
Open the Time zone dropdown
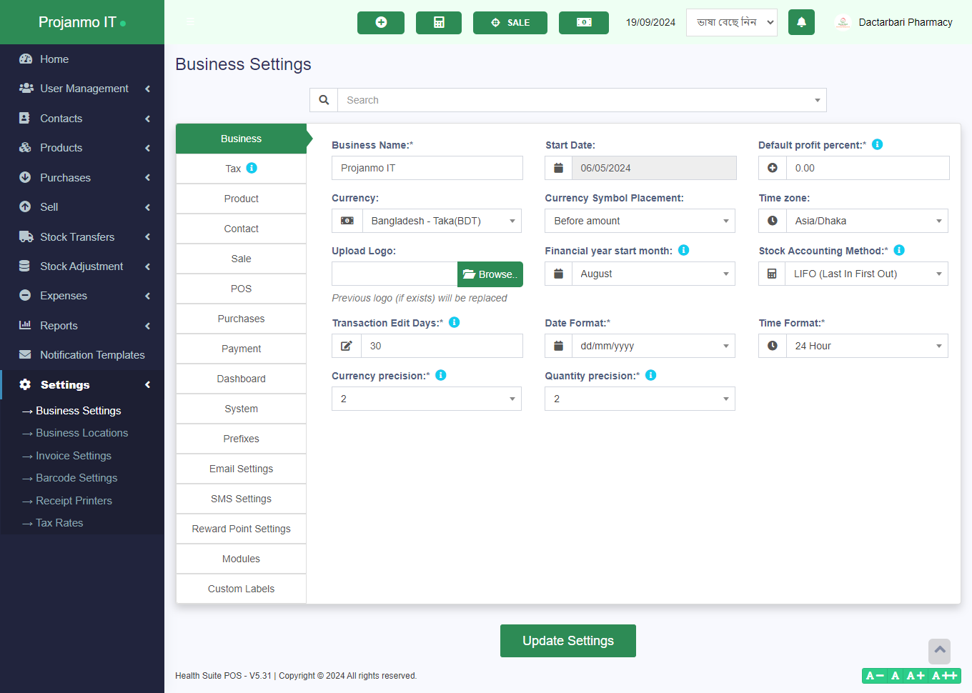[866, 221]
